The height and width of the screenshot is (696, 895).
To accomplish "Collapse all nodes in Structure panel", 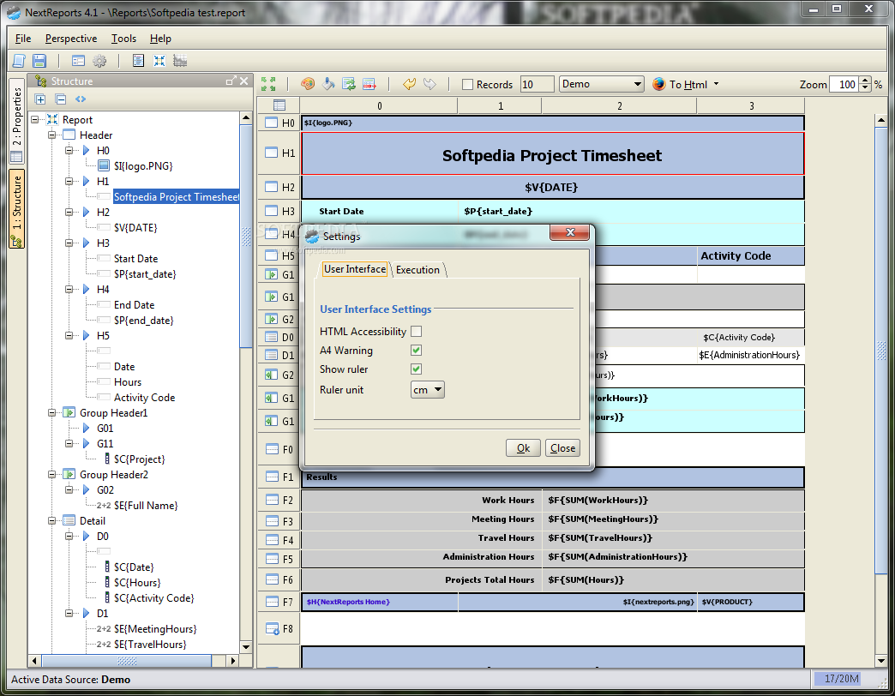I will point(61,99).
